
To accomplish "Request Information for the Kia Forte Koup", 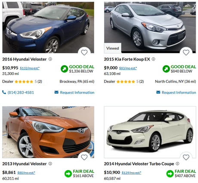I will [x=176, y=92].
